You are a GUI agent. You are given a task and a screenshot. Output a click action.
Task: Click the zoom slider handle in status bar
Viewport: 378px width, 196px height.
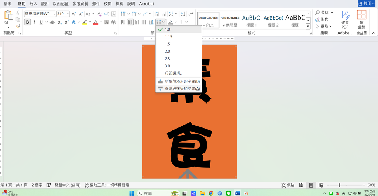[339, 185]
